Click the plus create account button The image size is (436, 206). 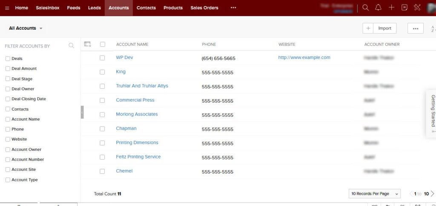pos(368,28)
